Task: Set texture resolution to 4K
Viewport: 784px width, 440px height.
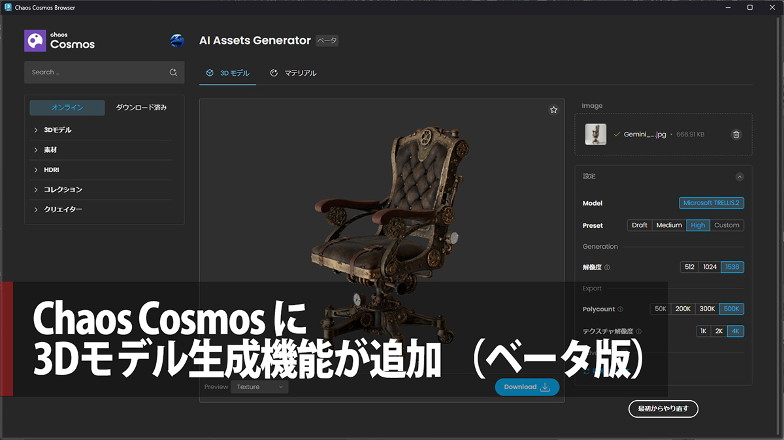Action: [x=736, y=331]
